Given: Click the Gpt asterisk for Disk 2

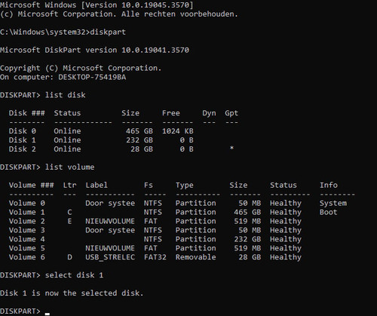Looking at the screenshot, I should tap(231, 149).
